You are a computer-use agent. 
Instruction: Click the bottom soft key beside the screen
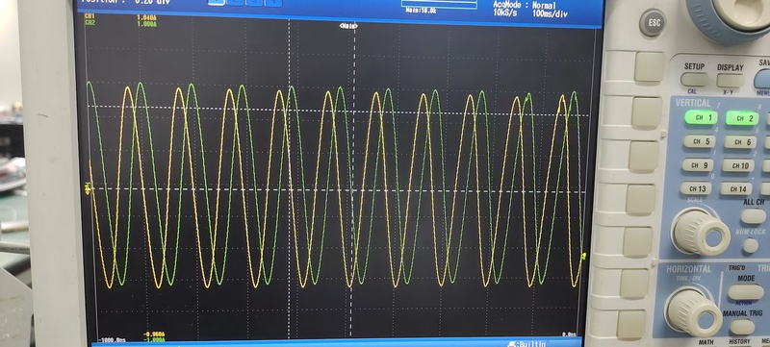click(x=631, y=325)
